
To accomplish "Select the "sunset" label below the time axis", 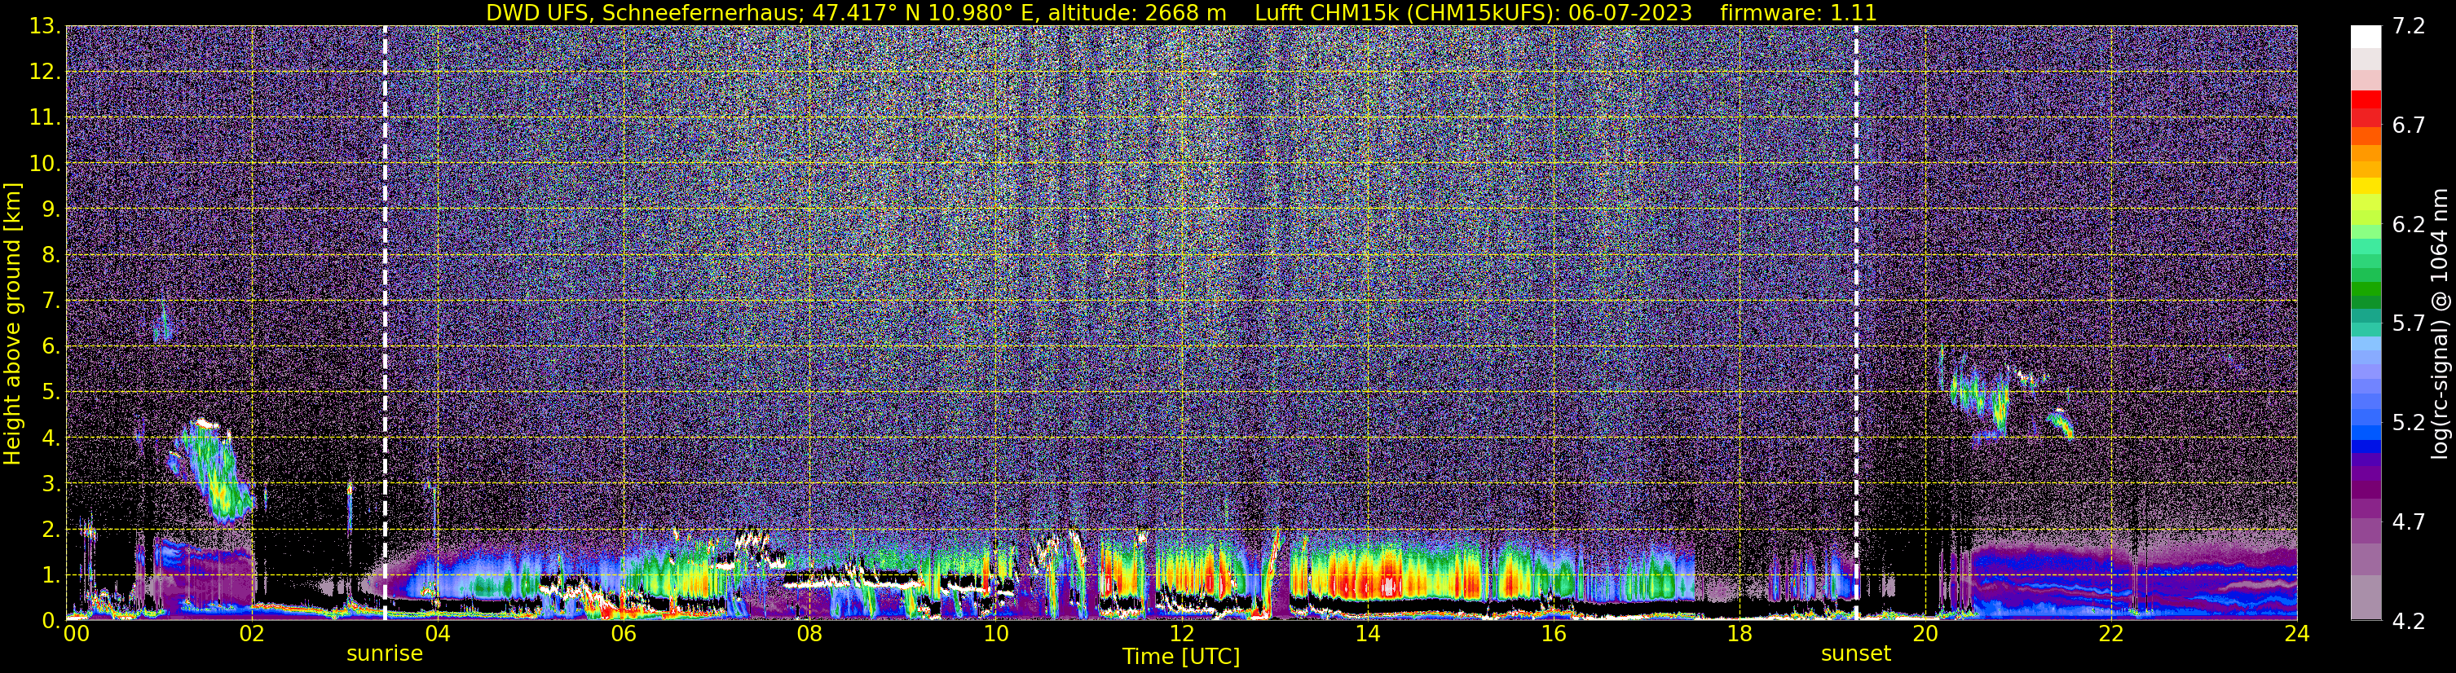I will click(x=1855, y=654).
